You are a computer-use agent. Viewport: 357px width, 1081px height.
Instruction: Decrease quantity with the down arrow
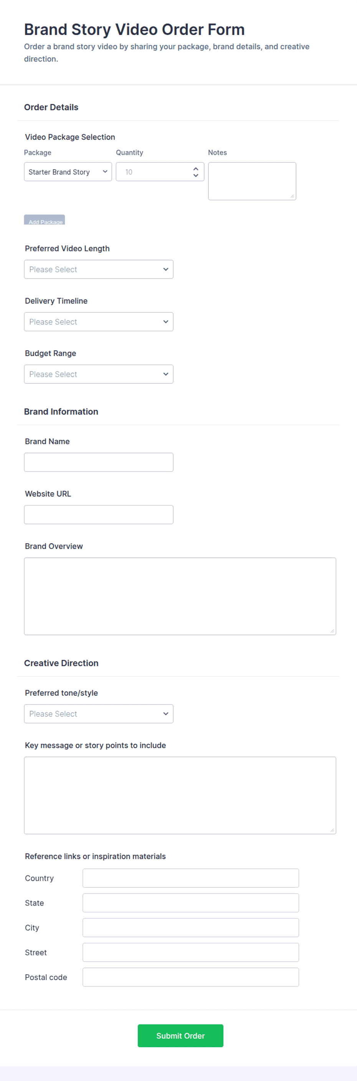pyautogui.click(x=195, y=175)
